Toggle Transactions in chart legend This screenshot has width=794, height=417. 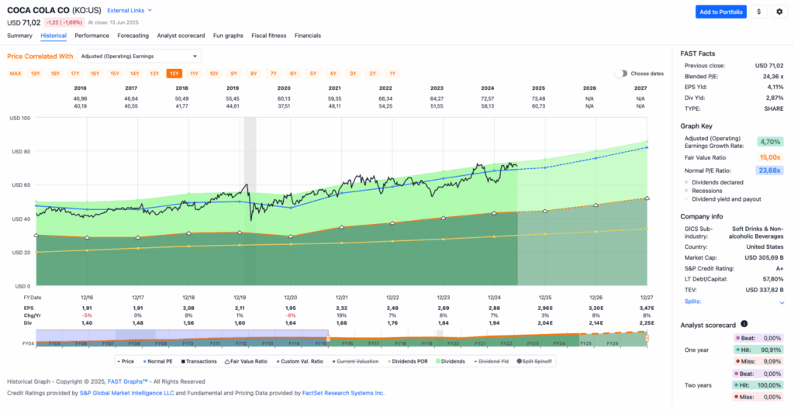pyautogui.click(x=199, y=361)
